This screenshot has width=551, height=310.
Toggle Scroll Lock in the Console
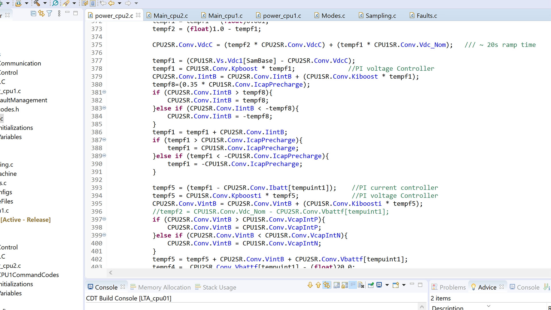coord(344,285)
